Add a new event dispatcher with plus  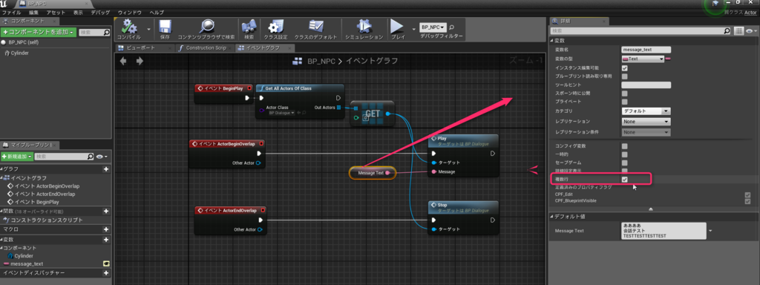pos(105,273)
